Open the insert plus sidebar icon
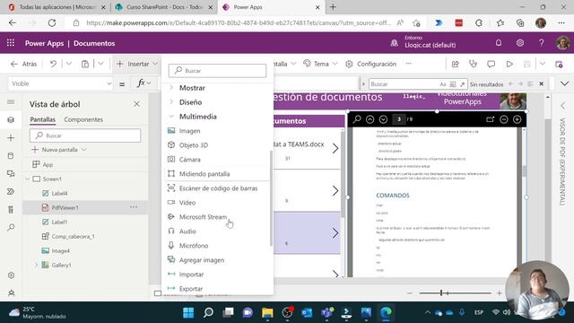 pos(11,137)
